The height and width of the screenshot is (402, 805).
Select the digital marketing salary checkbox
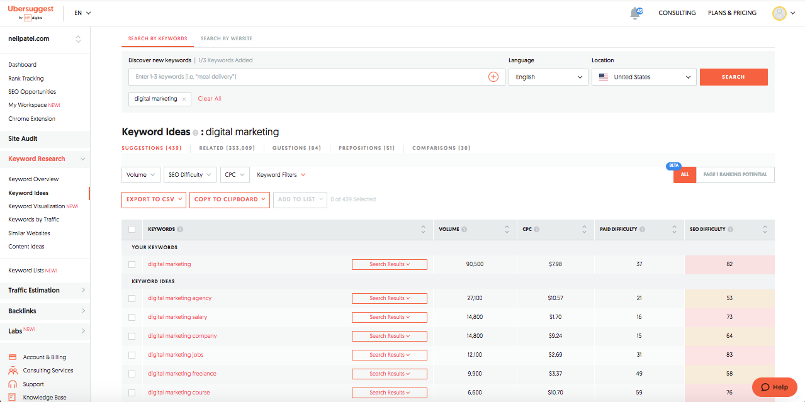[132, 317]
